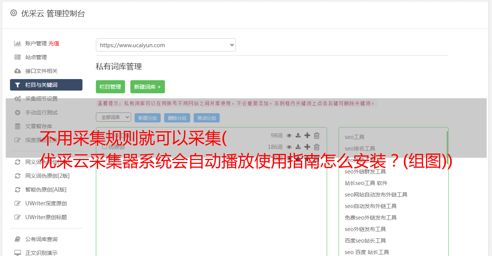Click the database icon for 文章暂存库

[x=17, y=126]
